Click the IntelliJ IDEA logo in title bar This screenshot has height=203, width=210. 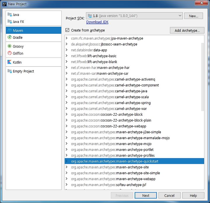(4, 4)
